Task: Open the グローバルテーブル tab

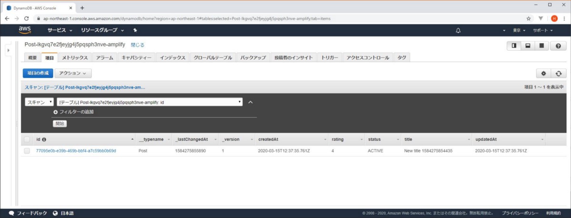Action: coord(213,58)
